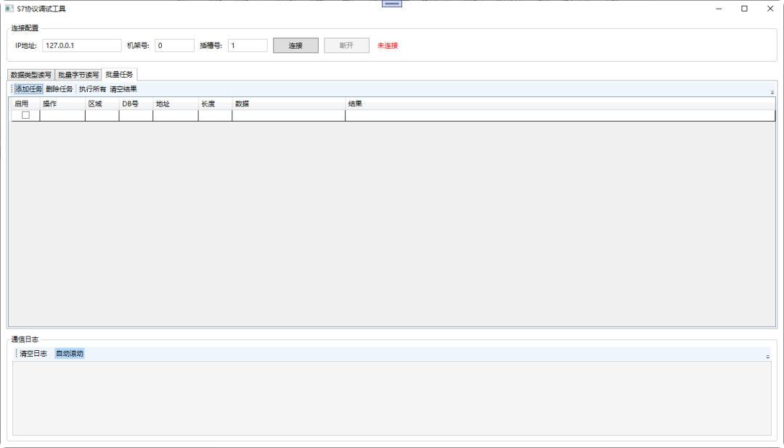Open the S7 tool's title bar application icon menu
The image size is (784, 448).
[x=8, y=8]
